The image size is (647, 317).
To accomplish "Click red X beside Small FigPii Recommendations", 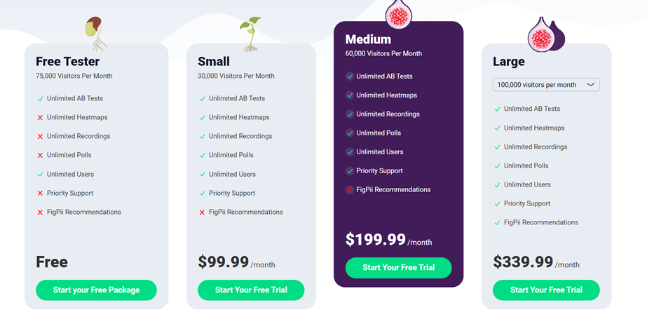I will click(202, 213).
